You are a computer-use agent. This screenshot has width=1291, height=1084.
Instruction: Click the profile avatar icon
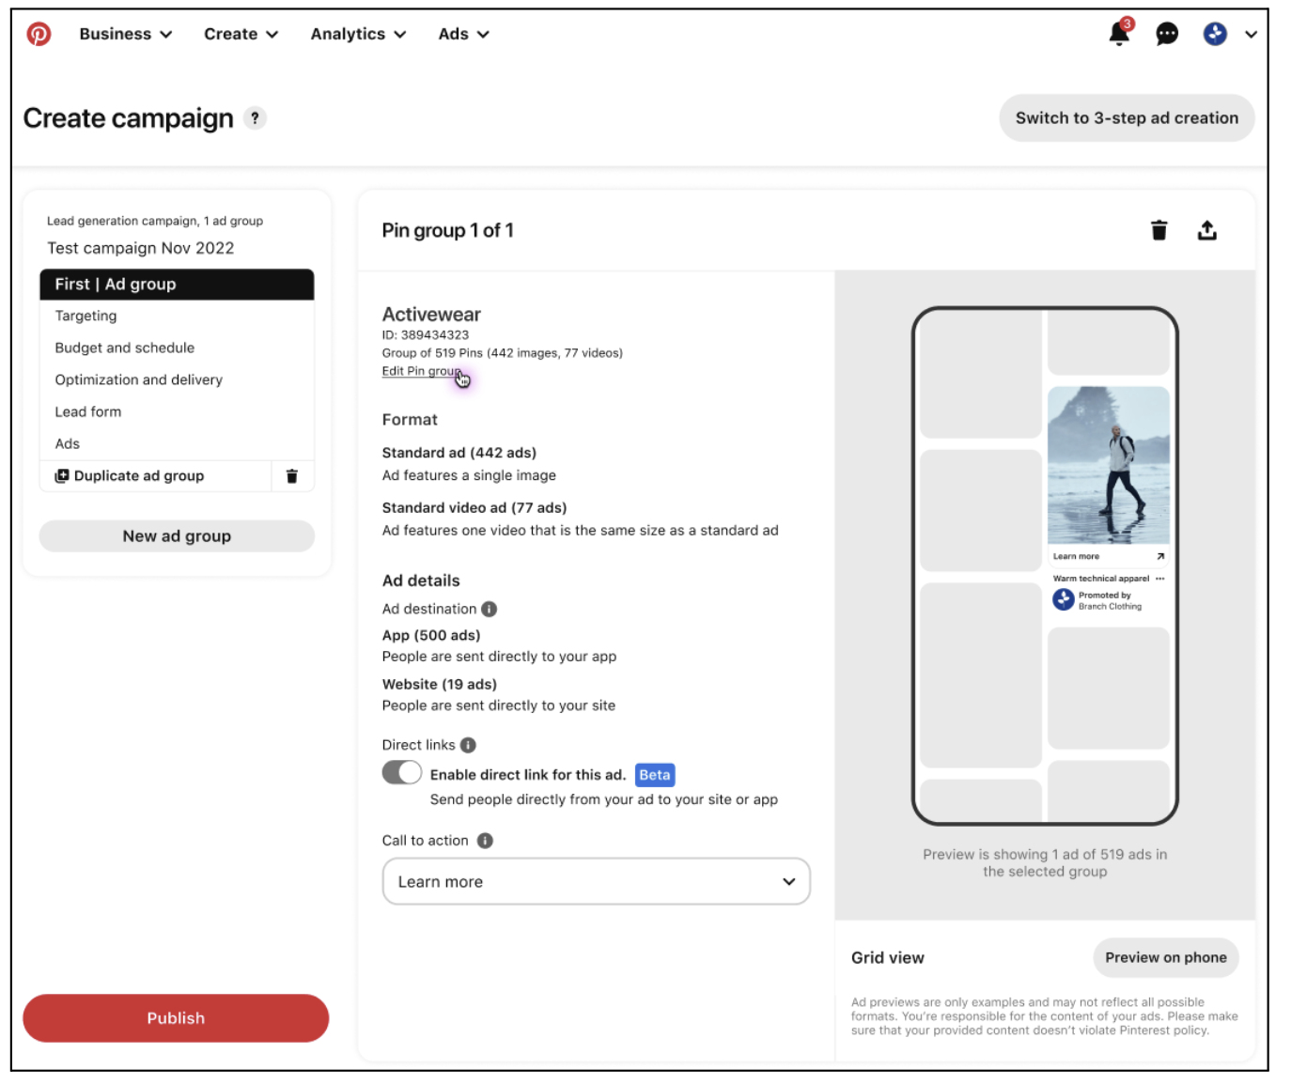tap(1215, 35)
